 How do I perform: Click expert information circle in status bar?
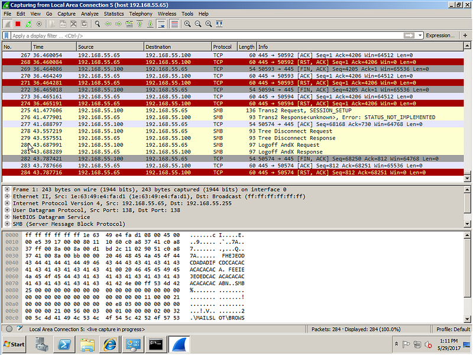[x=9, y=329]
